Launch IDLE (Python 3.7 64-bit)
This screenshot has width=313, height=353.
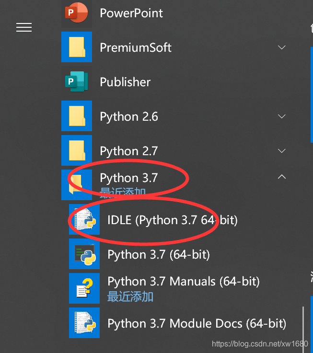[173, 220]
